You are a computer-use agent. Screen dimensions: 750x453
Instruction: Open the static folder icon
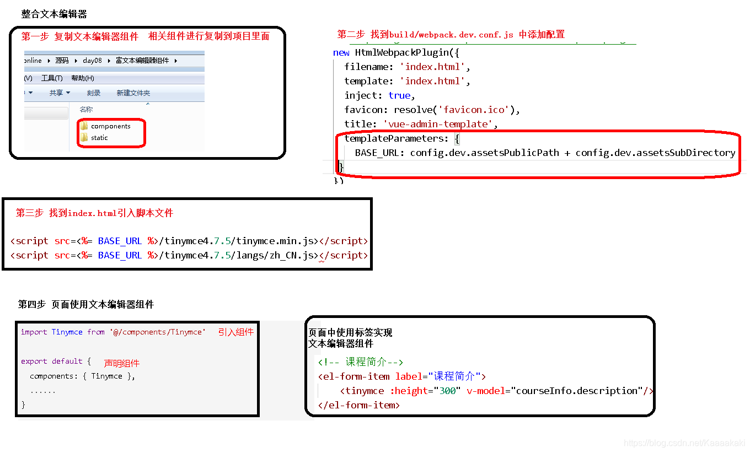[x=84, y=138]
